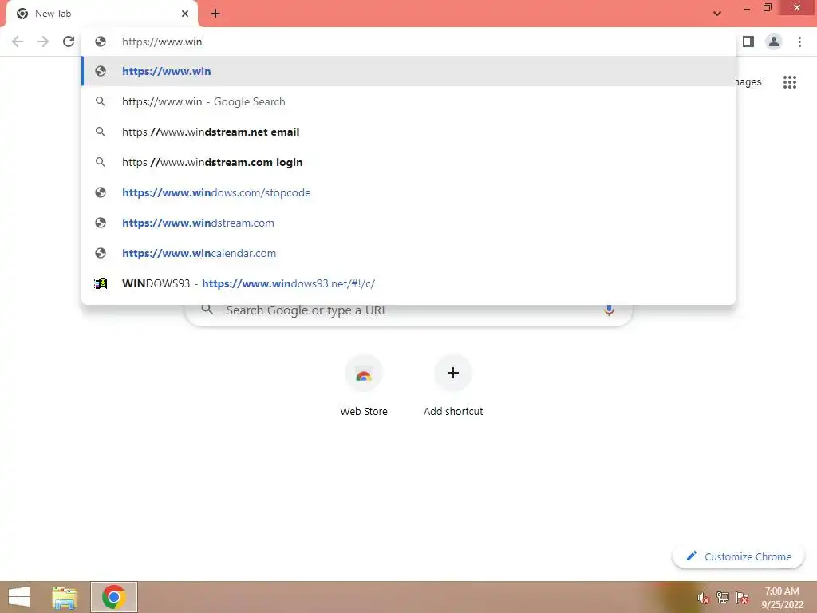Viewport: 817px width, 613px height.
Task: Open the Google apps grid icon
Action: (x=790, y=82)
